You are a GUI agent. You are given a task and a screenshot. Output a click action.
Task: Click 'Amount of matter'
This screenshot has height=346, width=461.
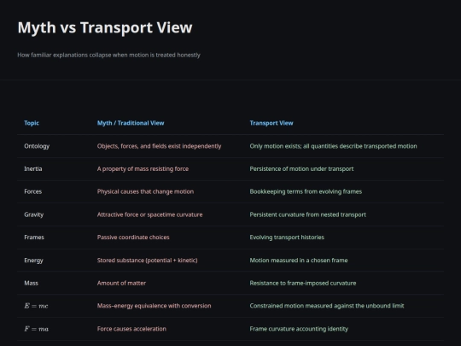(121, 283)
